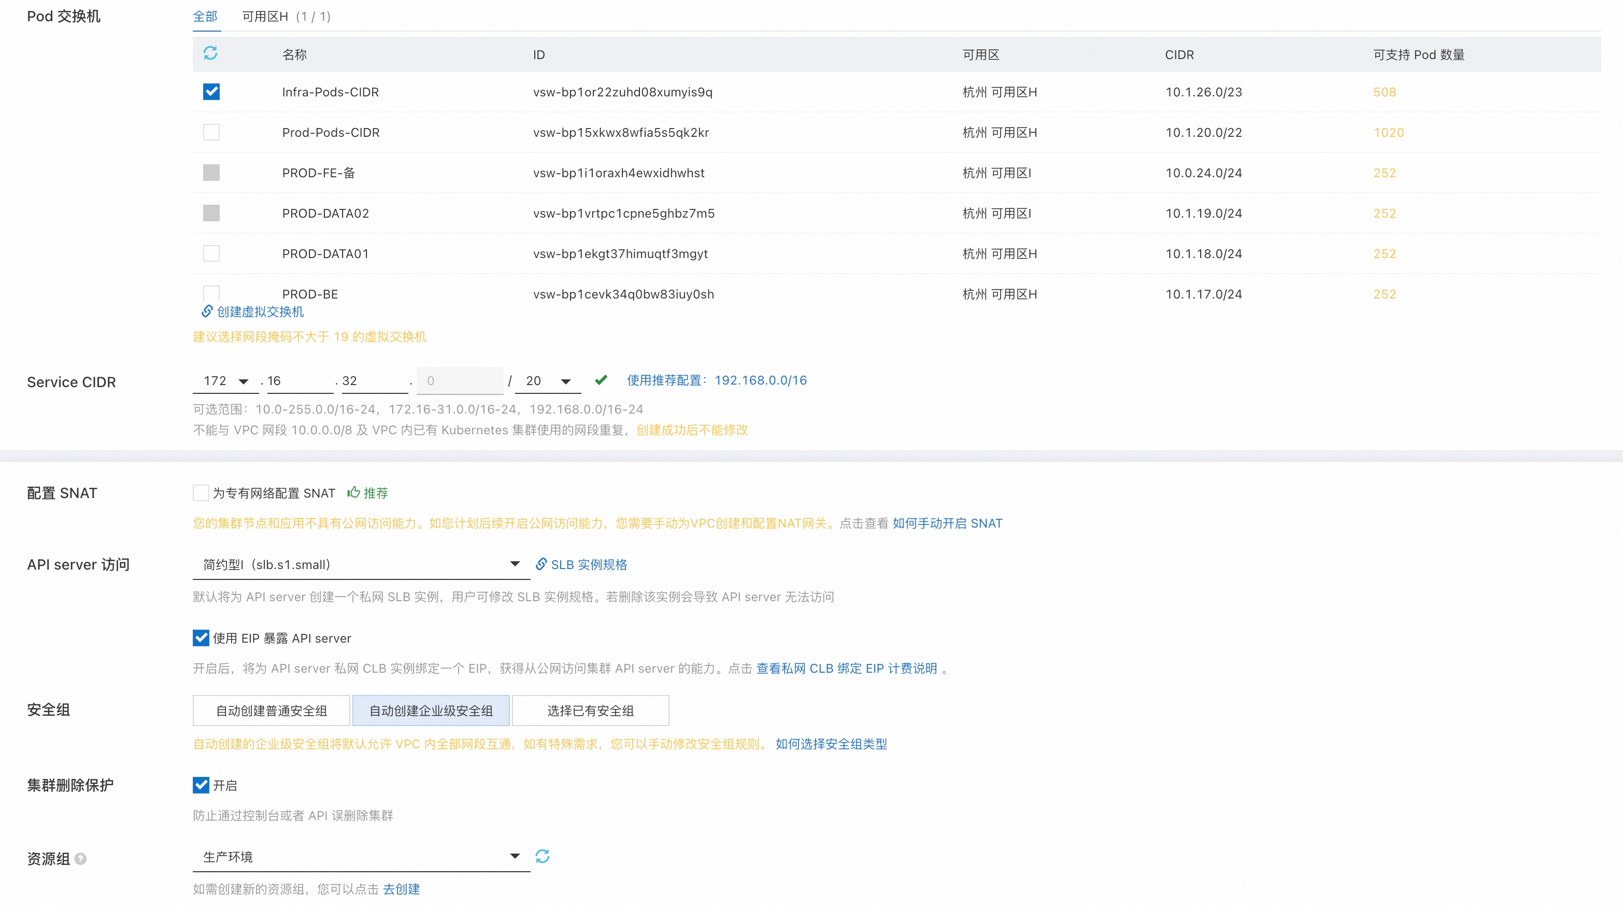
Task: Select 自动创建普通安全组 option
Action: click(272, 711)
